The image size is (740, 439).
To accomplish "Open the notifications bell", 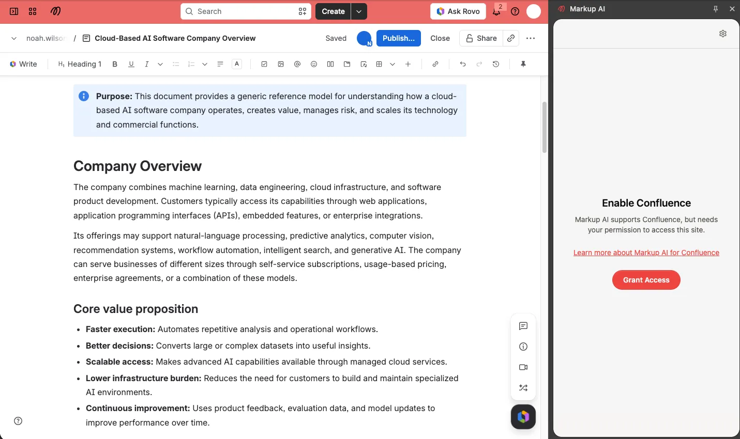I will pyautogui.click(x=496, y=11).
